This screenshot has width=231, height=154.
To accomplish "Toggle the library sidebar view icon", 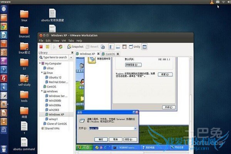I will point(111,47).
